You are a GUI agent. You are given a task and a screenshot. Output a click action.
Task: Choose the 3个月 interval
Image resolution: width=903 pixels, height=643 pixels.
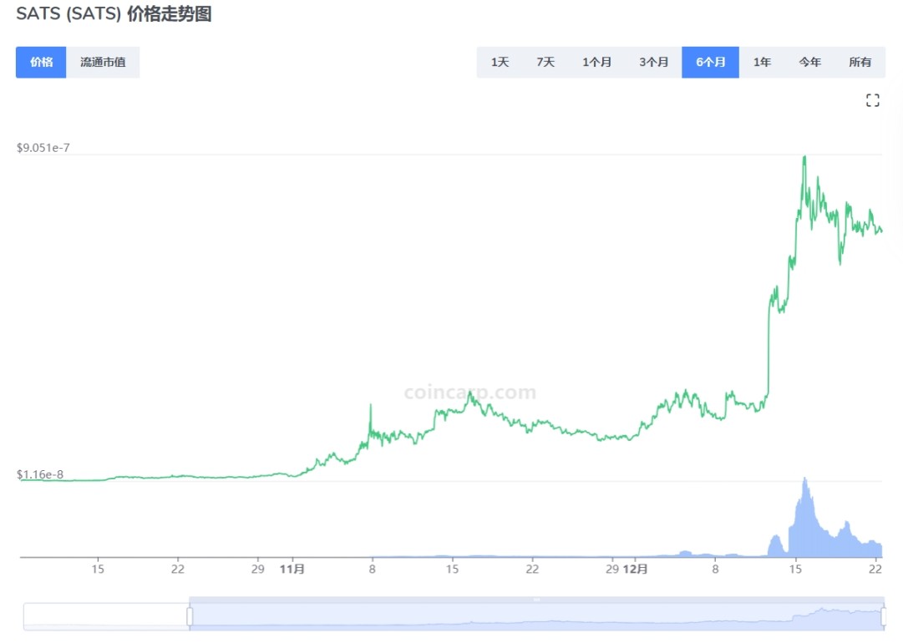click(653, 62)
